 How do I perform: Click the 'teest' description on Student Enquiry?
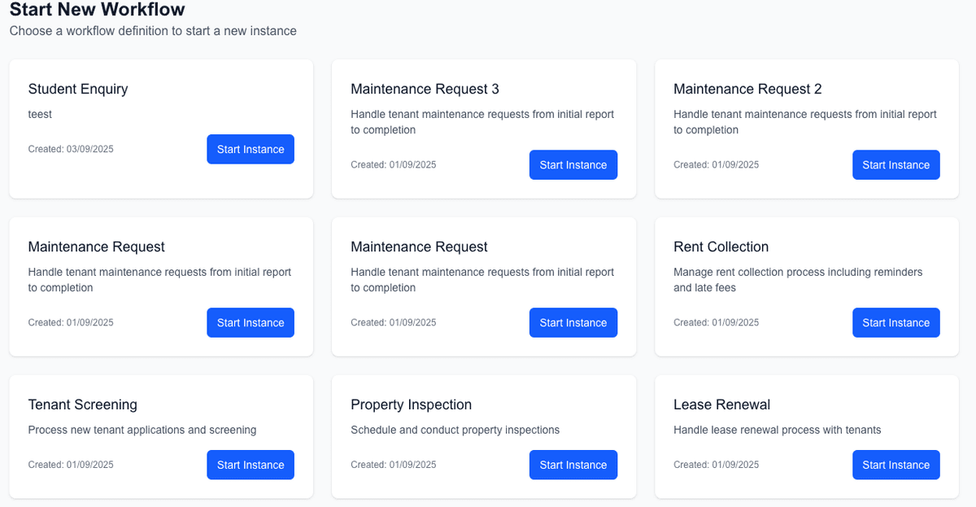(40, 115)
